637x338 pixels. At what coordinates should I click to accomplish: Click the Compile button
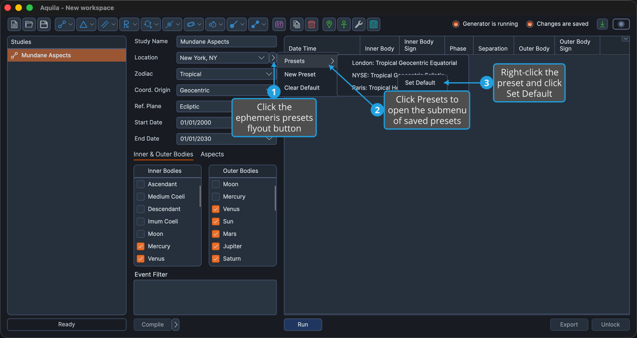[x=153, y=325]
